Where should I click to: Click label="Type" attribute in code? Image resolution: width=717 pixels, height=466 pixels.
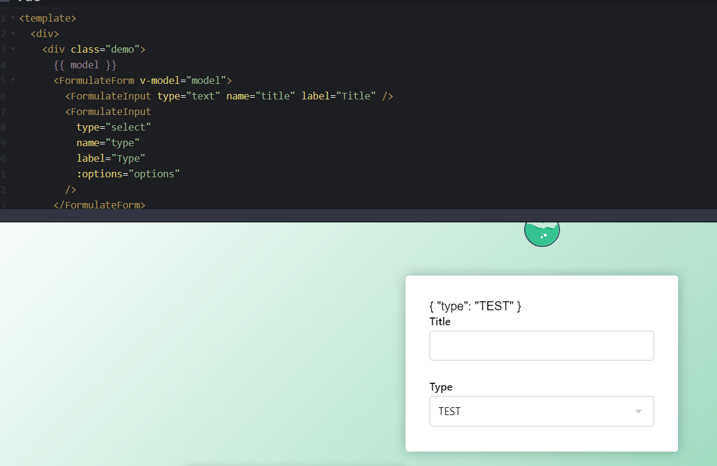tap(111, 158)
